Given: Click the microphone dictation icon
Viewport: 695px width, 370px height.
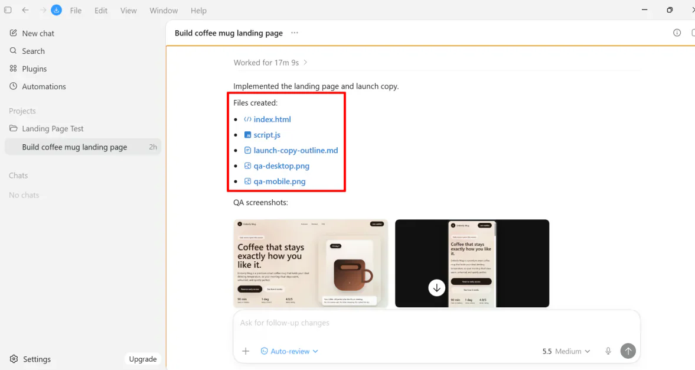Looking at the screenshot, I should click(x=608, y=351).
